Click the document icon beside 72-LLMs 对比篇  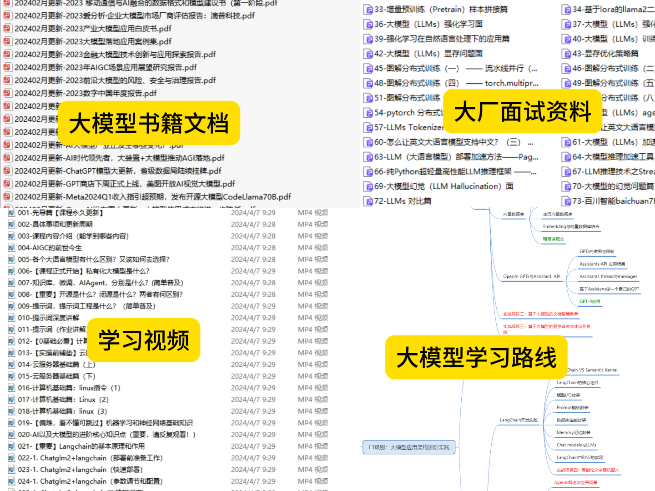(x=368, y=200)
